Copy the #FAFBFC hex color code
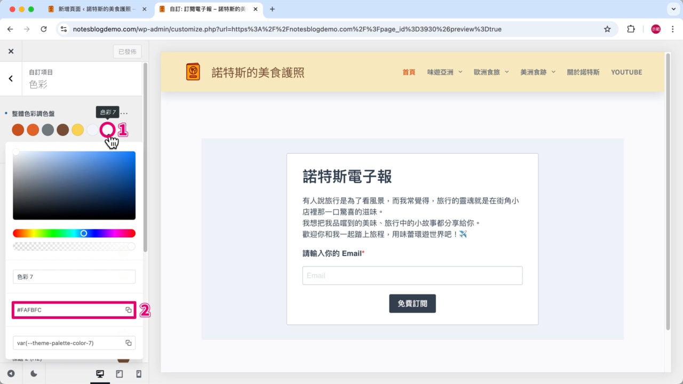 [129, 310]
